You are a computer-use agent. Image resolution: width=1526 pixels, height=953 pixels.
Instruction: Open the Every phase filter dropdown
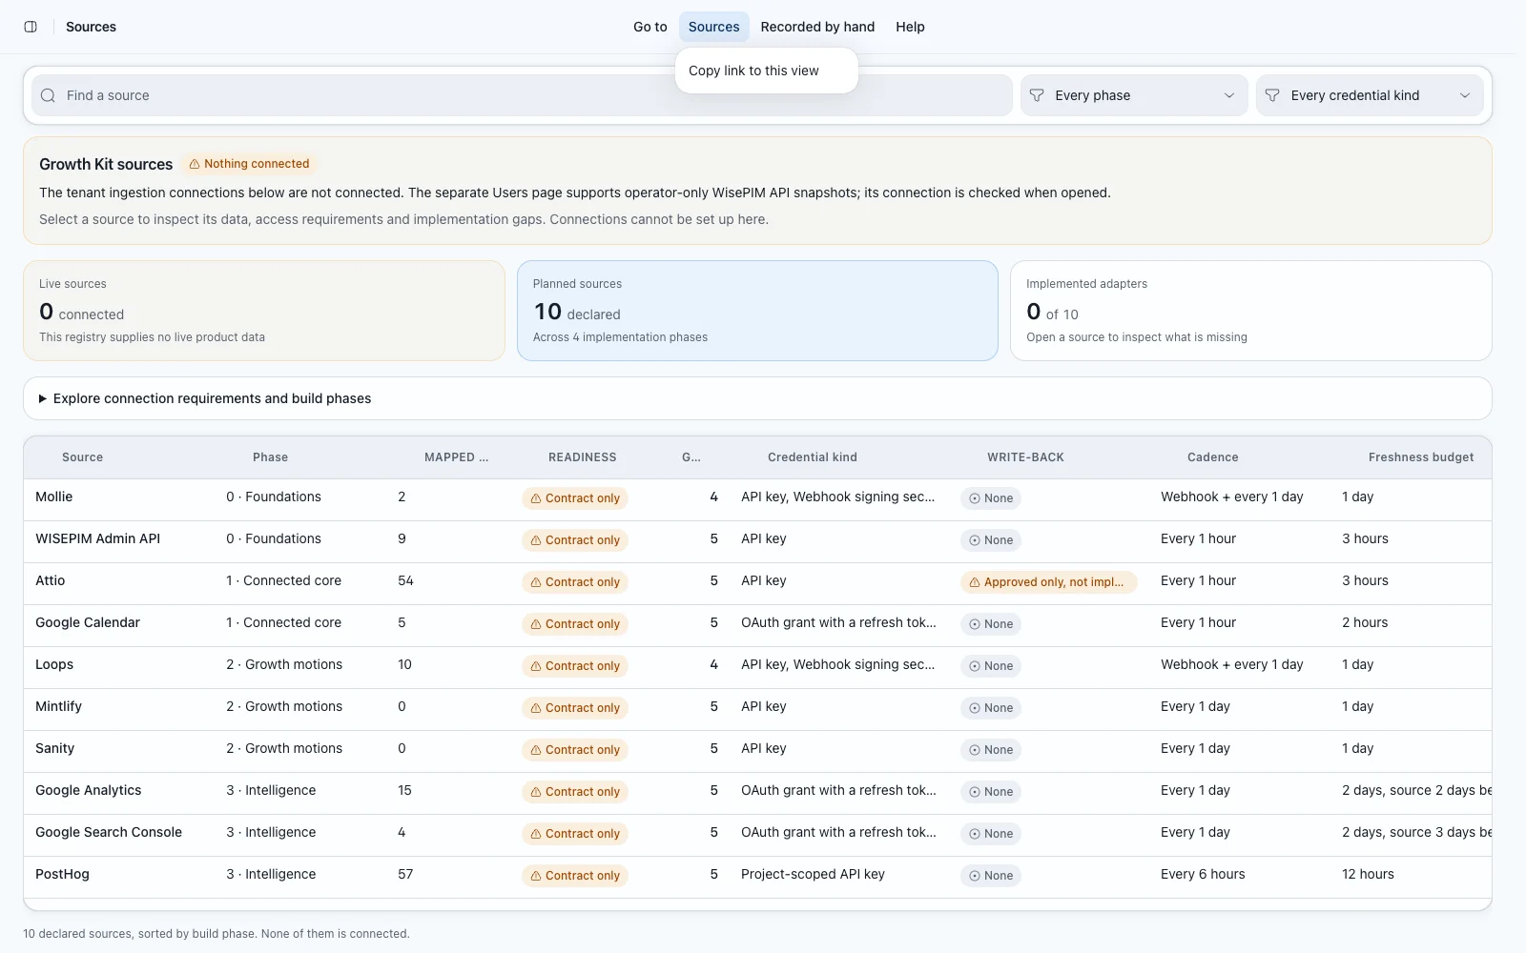coord(1134,95)
